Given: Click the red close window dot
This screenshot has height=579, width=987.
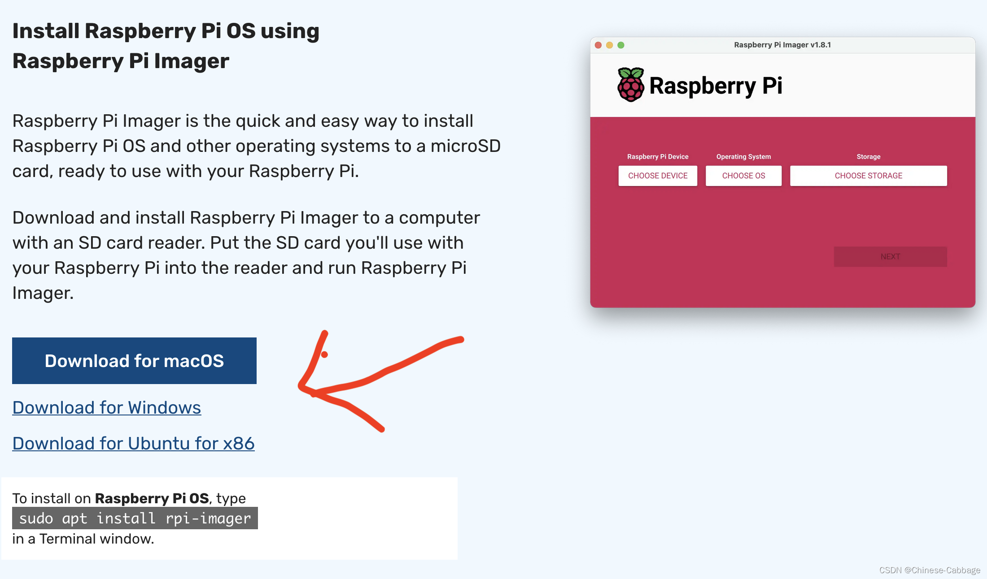Looking at the screenshot, I should 598,45.
